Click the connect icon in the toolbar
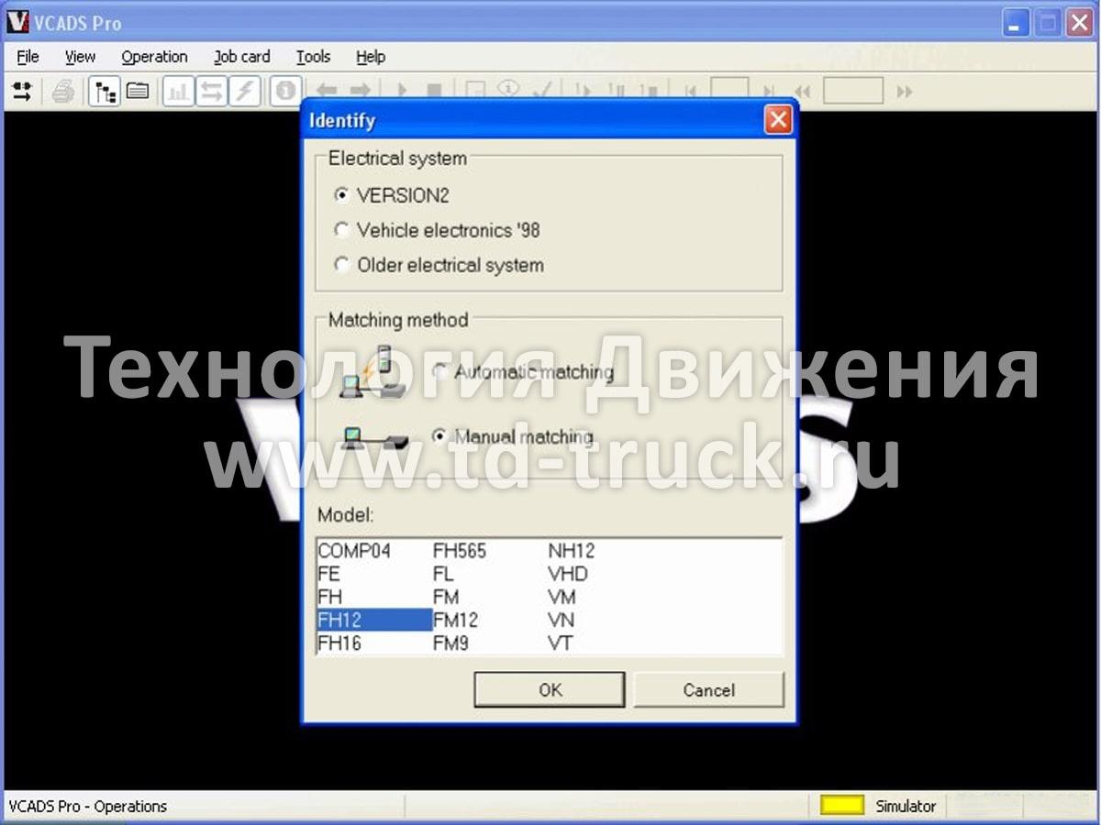 point(22,91)
